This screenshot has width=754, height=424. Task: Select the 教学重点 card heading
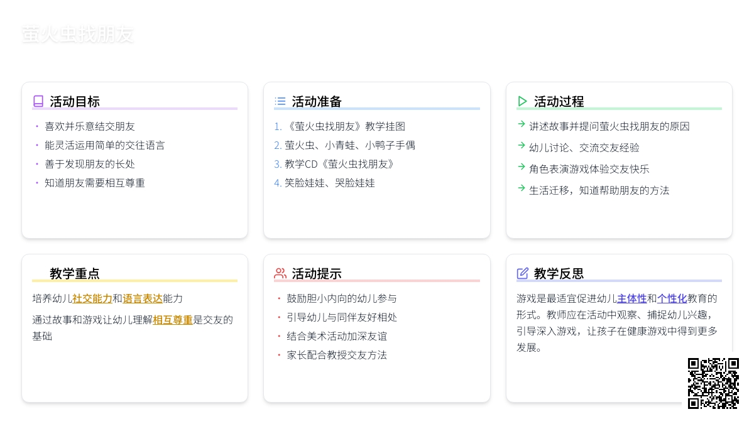[75, 274]
